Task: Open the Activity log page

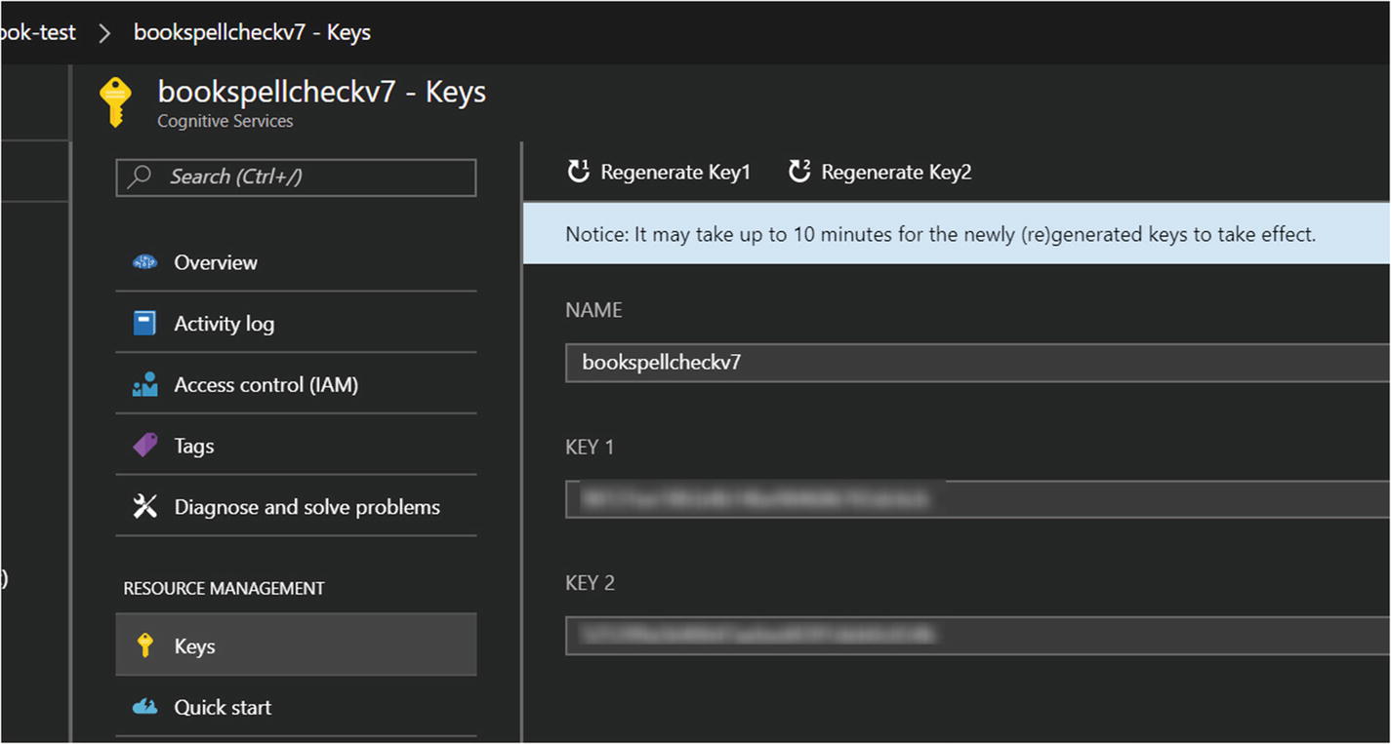Action: [224, 324]
